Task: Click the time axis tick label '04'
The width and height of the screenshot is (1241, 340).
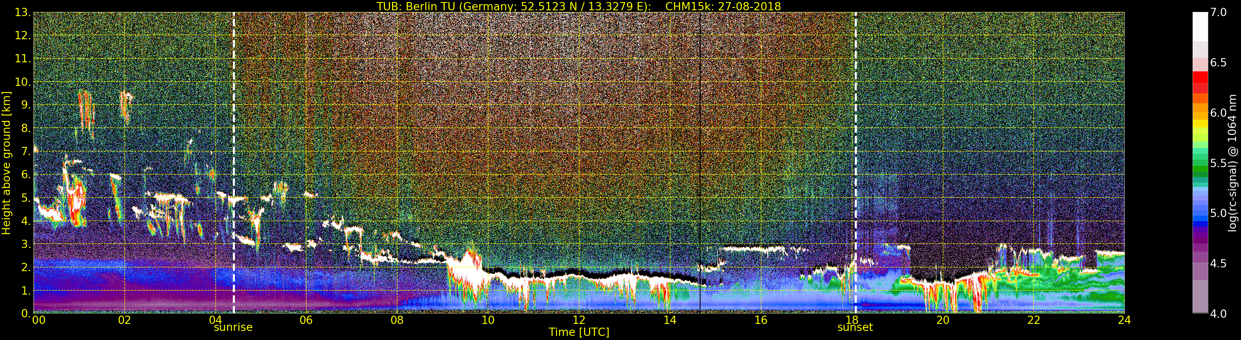Action: coord(215,320)
